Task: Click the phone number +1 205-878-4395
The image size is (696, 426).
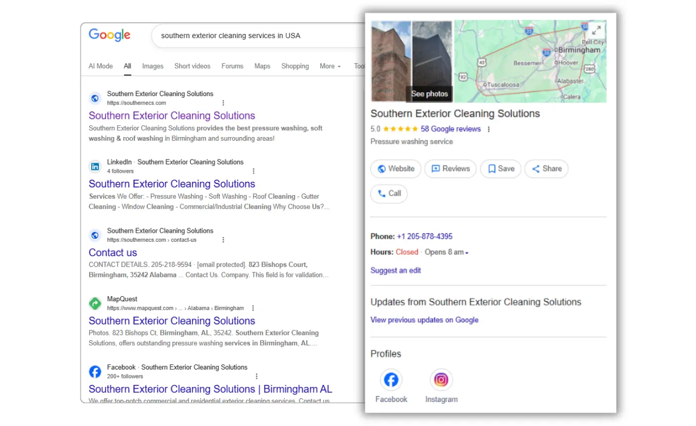Action: click(425, 236)
